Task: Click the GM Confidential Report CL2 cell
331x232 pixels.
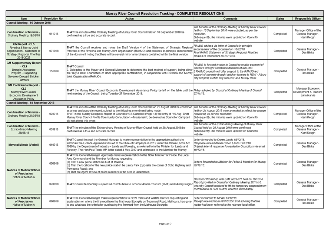Action: click(24, 92)
